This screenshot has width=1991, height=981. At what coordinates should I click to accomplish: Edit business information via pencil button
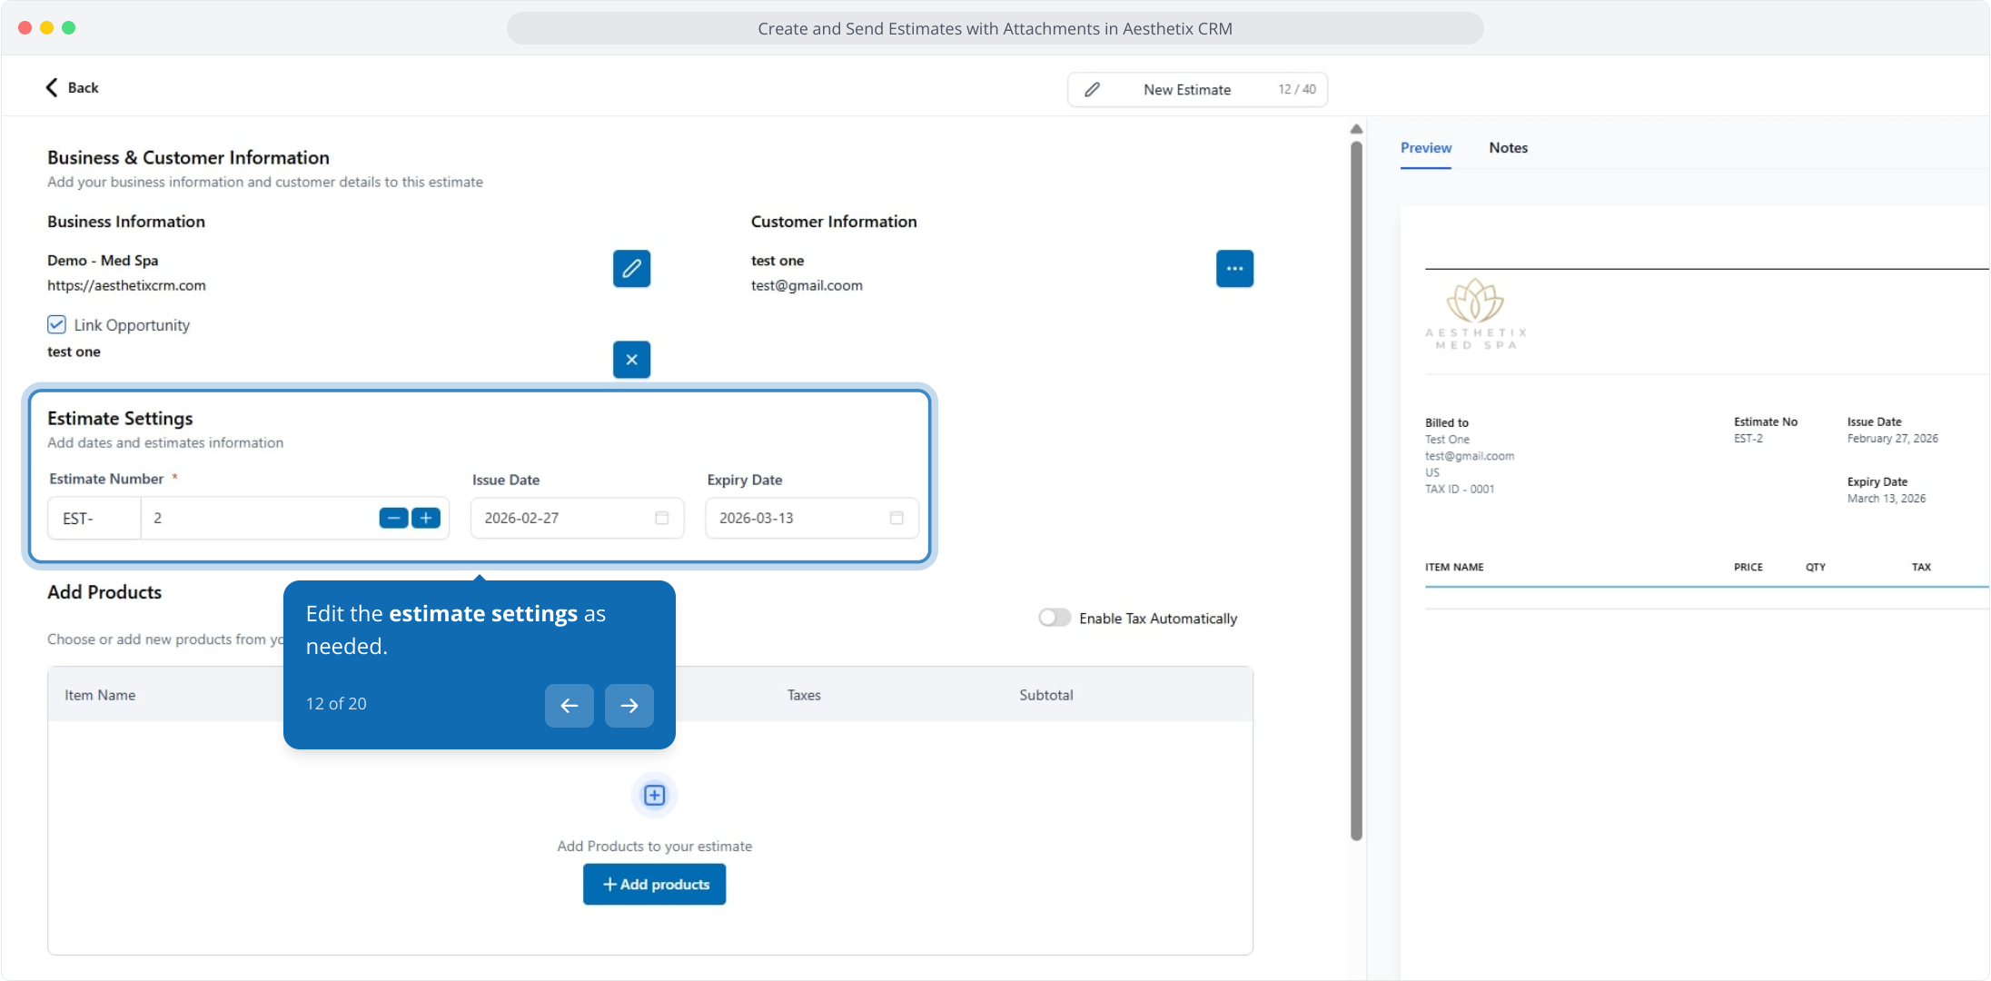coord(631,269)
